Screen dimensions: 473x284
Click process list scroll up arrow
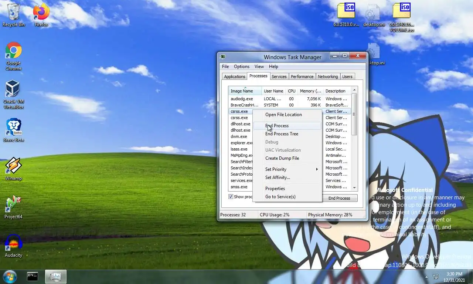tap(354, 90)
